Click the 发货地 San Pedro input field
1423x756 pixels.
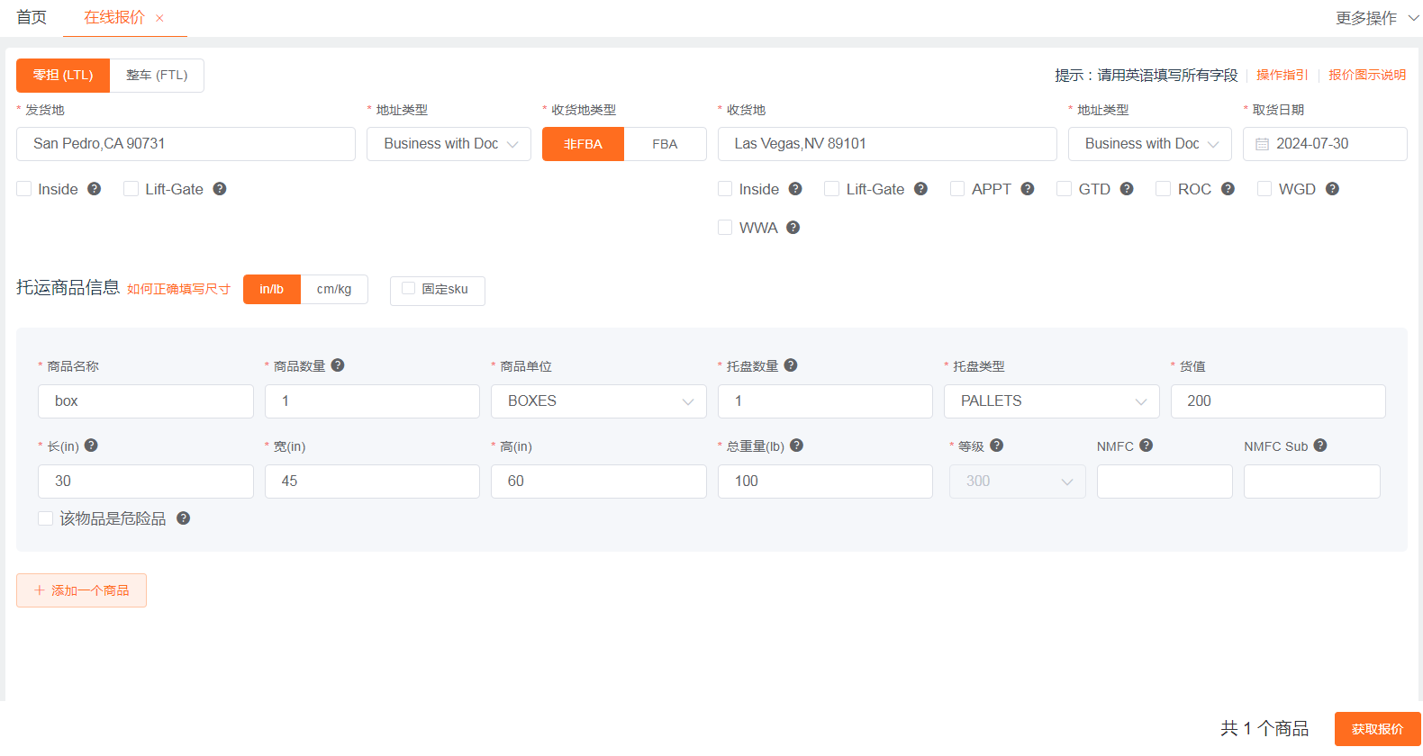186,144
